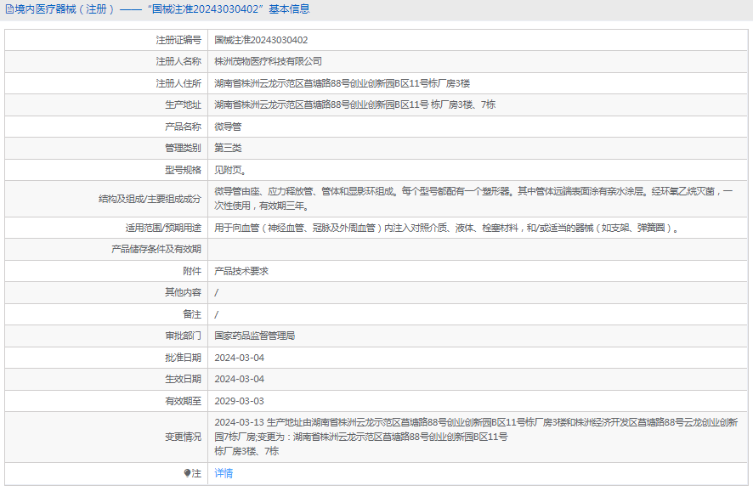Select the 2024-03-04 date in 批准日期 row
This screenshot has width=753, height=491.
[x=239, y=358]
